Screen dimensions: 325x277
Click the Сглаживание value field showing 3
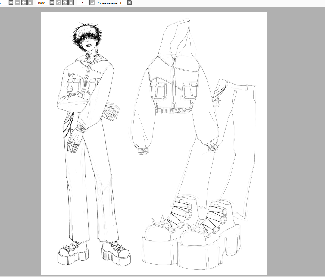click(122, 3)
